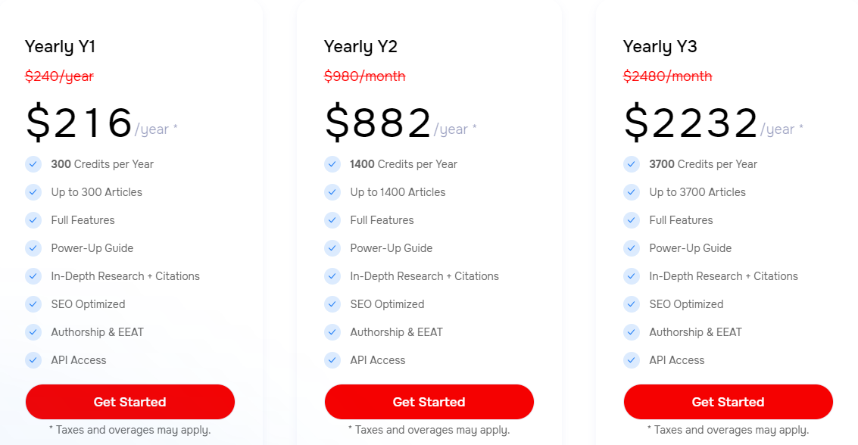Screen dimensions: 858x445
Task: Click the crossed-out $240/year price
Action: click(60, 76)
